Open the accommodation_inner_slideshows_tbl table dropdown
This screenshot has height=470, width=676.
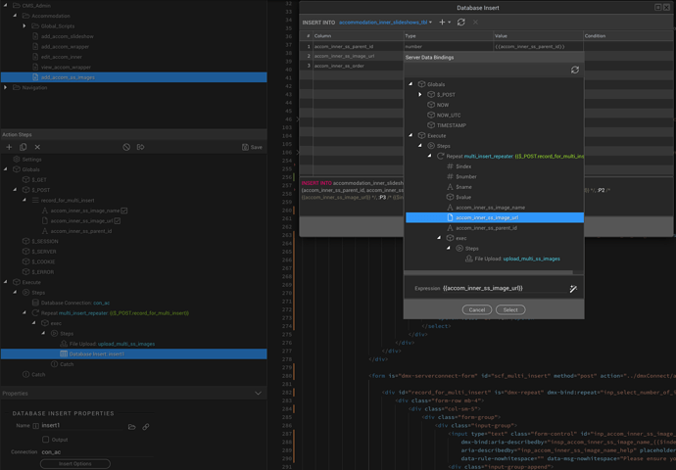(385, 22)
